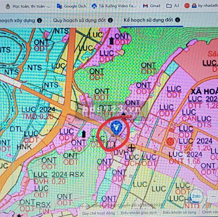This screenshot has width=218, height=217.
Task: Open the Gmail bookmark
Action: 152,6
